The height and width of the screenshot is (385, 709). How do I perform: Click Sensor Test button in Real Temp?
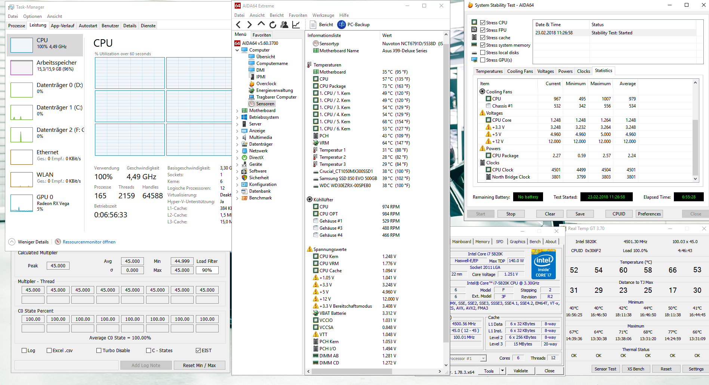tap(605, 369)
